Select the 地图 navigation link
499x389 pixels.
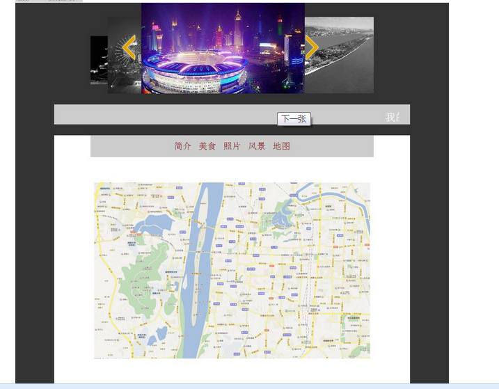pyautogui.click(x=281, y=146)
